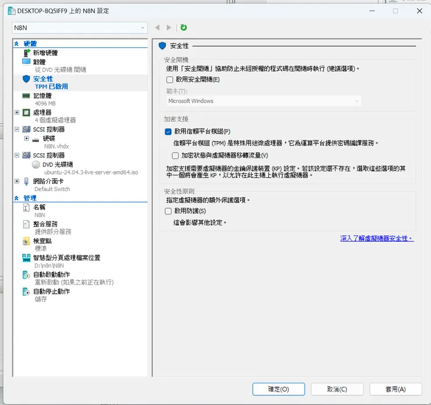The width and height of the screenshot is (431, 405).
Task: Click the 4 個虛擬處理器 text
Action: click(x=55, y=120)
